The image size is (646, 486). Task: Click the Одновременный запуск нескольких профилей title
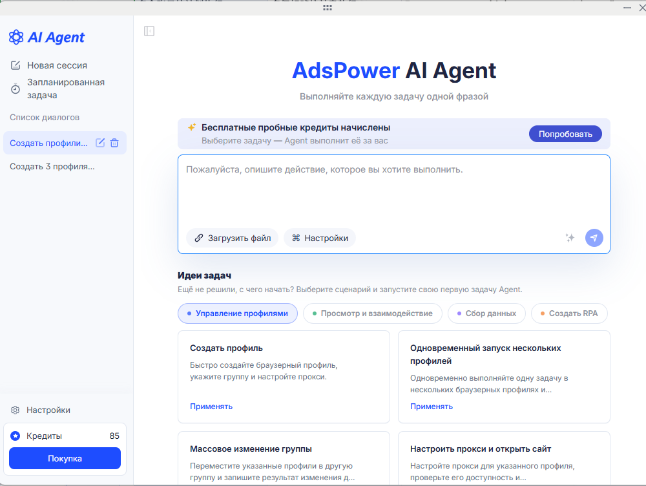pos(485,355)
